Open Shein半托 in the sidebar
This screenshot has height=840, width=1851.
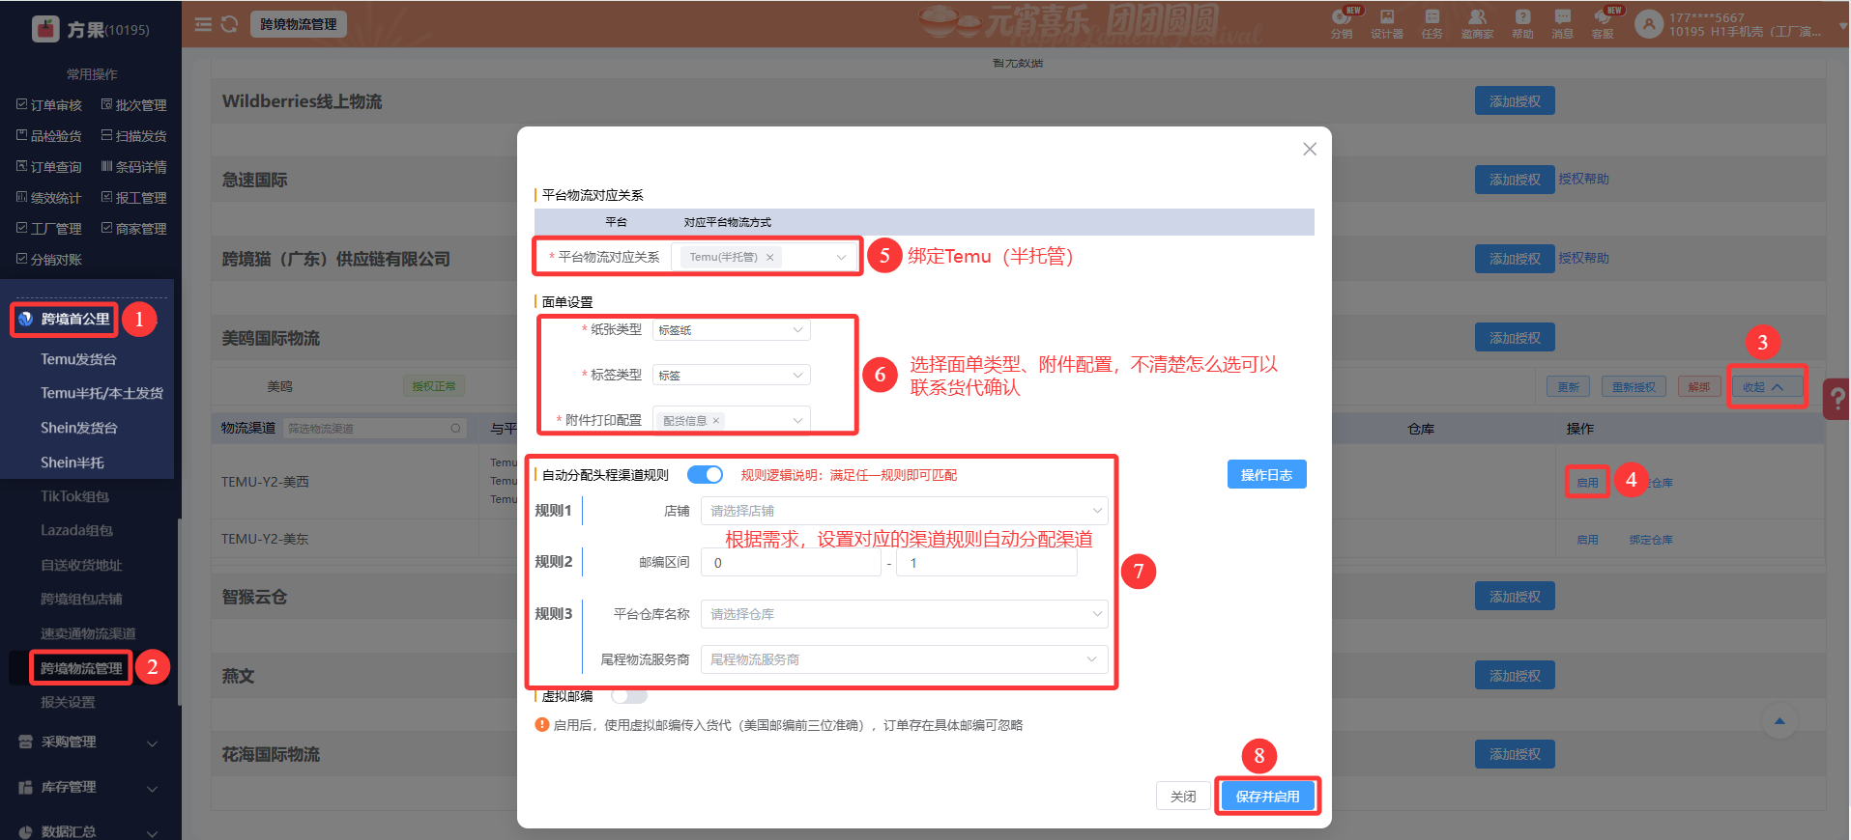click(x=72, y=462)
